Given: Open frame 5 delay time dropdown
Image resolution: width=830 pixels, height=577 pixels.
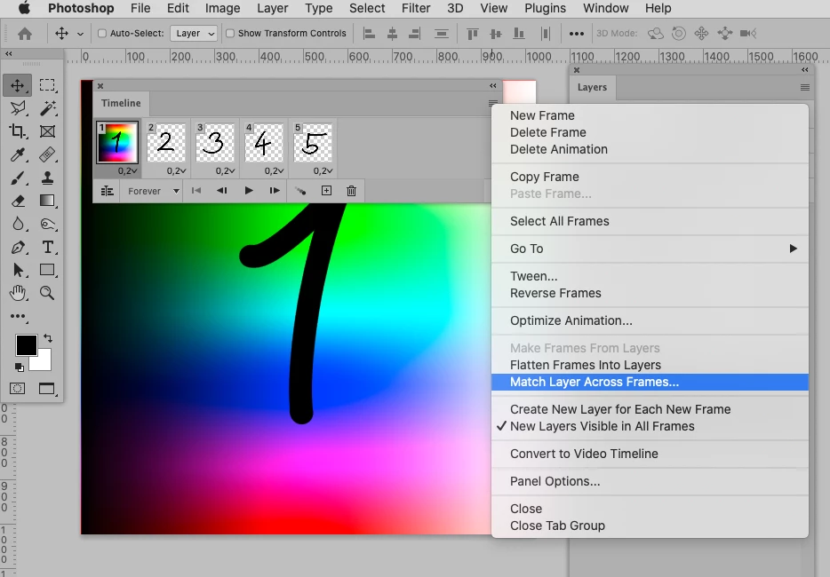Looking at the screenshot, I should click(x=323, y=170).
